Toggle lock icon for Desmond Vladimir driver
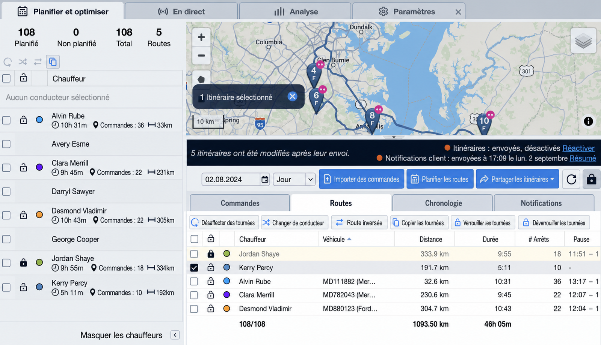Screen dimensions: 601x345 pyautogui.click(x=24, y=215)
